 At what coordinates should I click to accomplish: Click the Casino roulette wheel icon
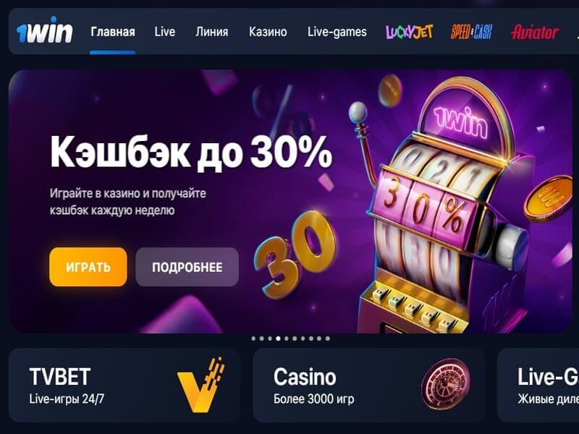446,384
